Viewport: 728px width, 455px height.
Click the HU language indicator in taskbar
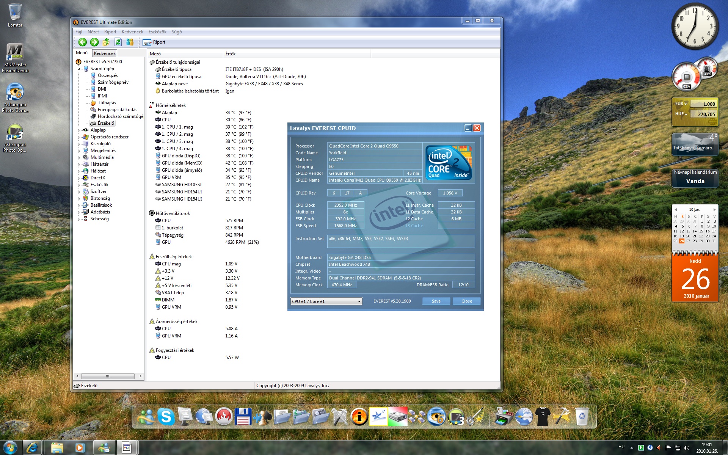(x=621, y=447)
